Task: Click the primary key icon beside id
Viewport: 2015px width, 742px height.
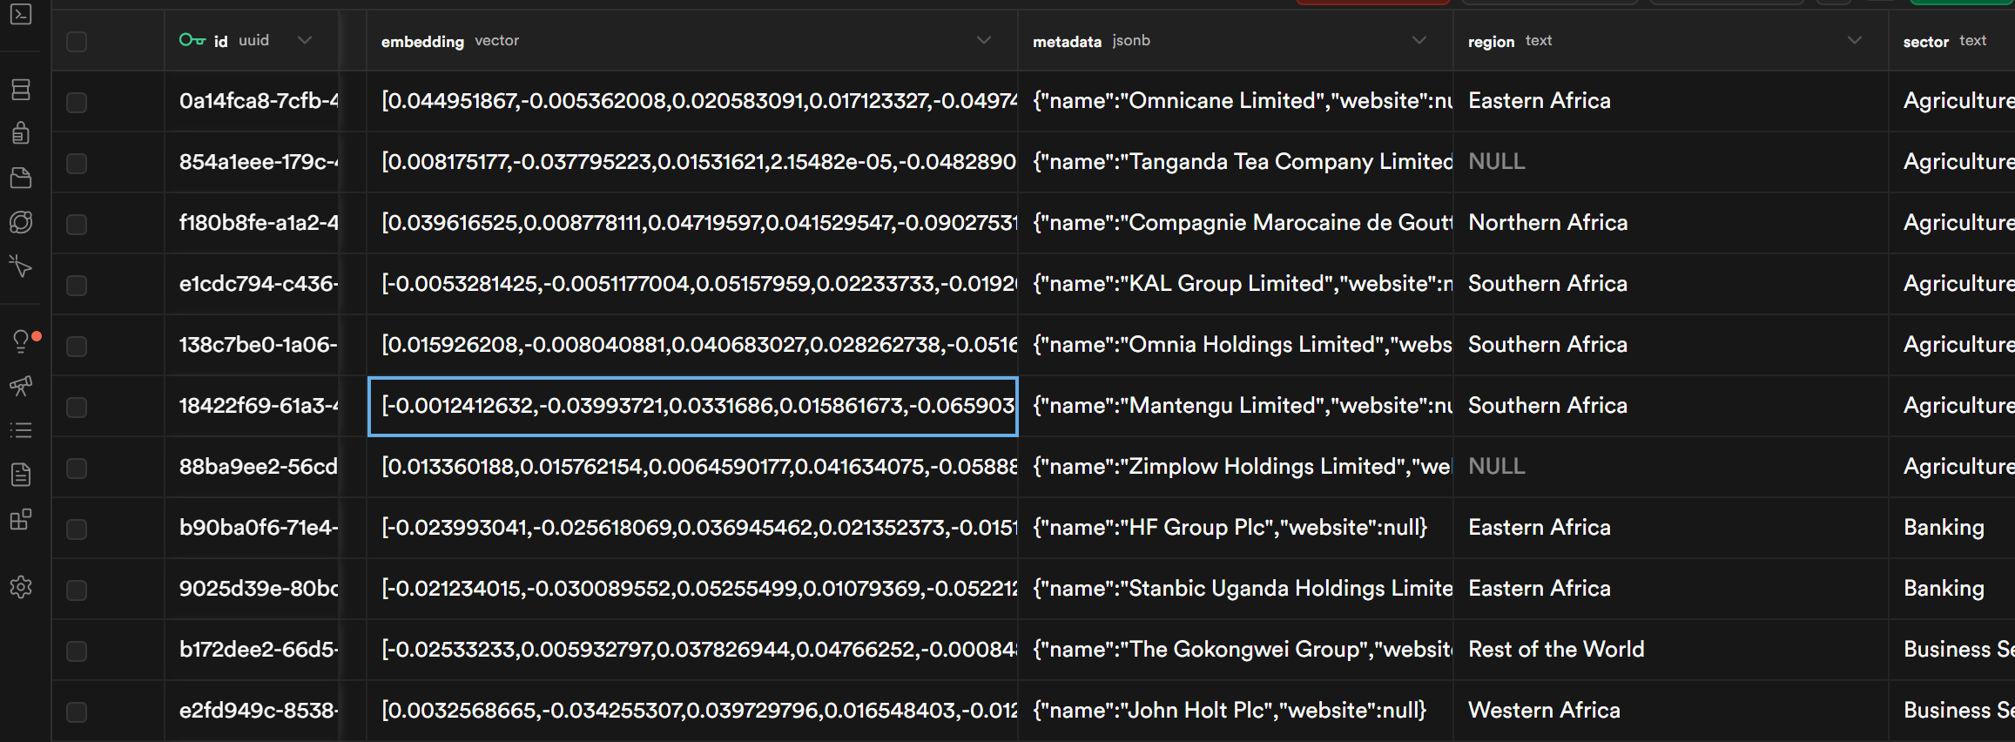Action: (x=192, y=40)
